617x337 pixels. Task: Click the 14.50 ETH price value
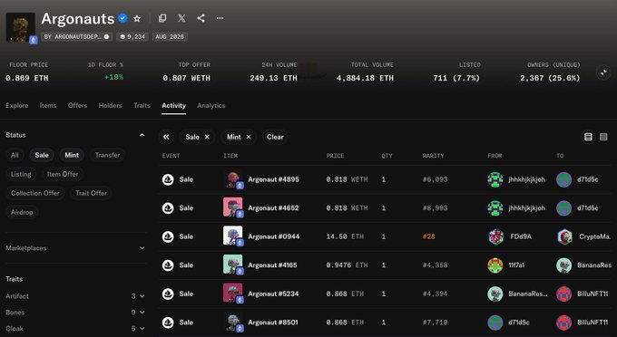pyautogui.click(x=345, y=236)
